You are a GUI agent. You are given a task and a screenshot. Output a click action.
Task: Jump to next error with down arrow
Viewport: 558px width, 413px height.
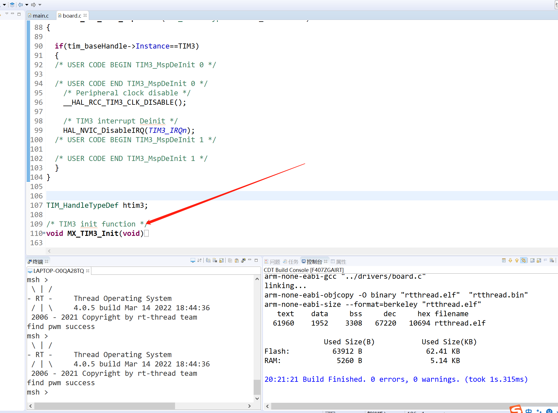click(510, 261)
